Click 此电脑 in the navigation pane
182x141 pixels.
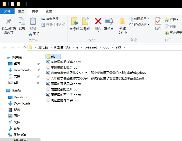pos(14,91)
